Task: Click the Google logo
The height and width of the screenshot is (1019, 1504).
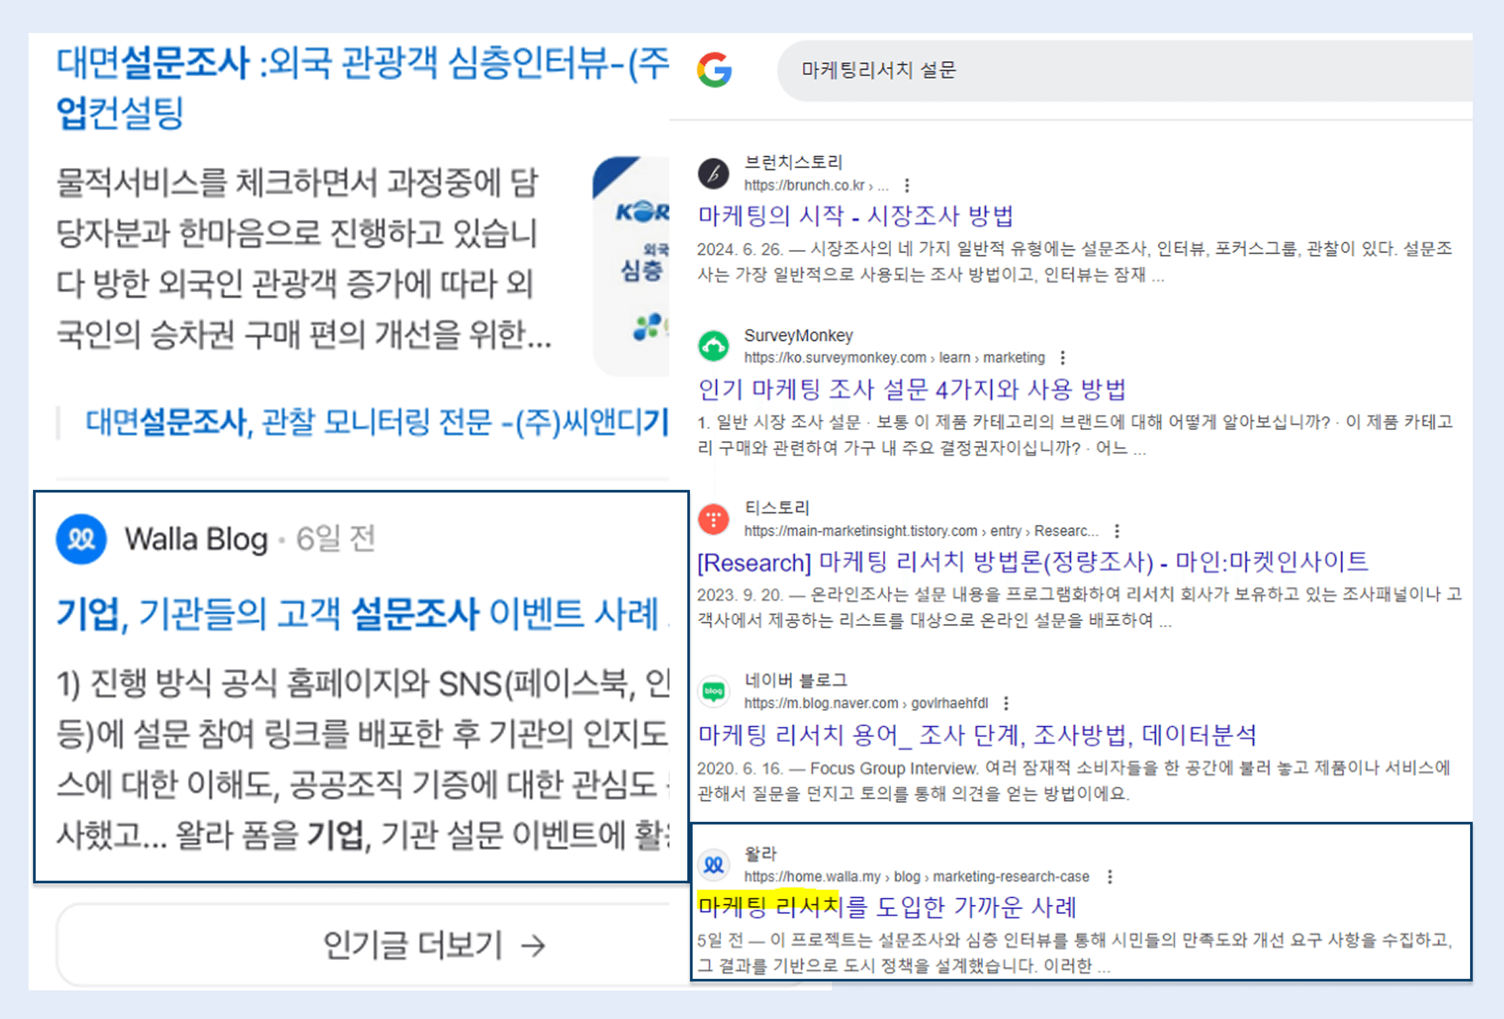Action: point(714,70)
